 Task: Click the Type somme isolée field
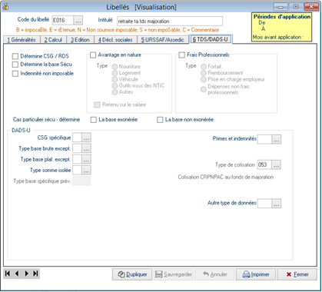pyautogui.click(x=77, y=170)
